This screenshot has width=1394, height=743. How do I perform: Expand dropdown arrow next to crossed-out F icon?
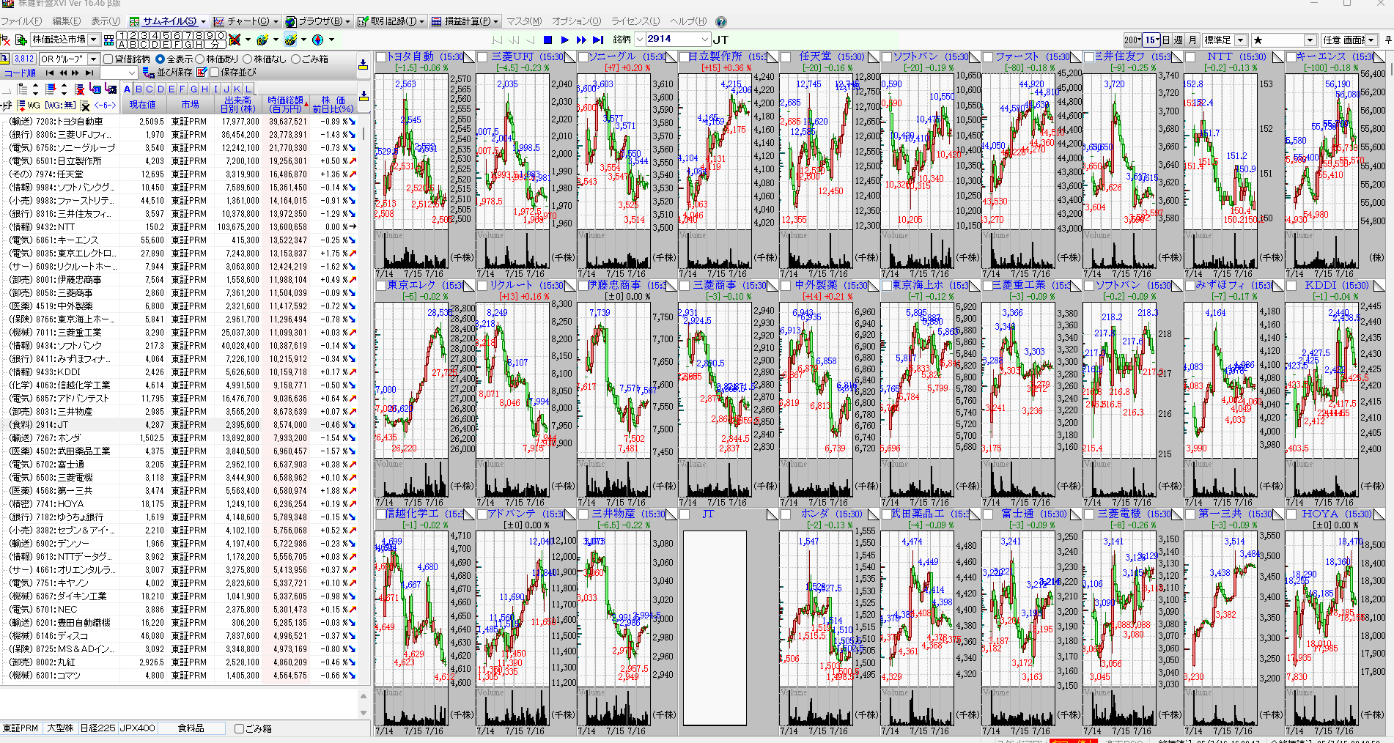click(248, 40)
